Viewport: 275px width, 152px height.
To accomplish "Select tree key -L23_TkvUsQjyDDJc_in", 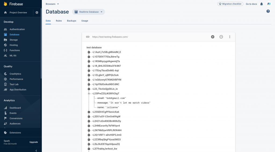I will (x=105, y=89).
